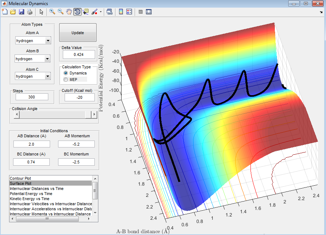Open the Atom B dropdown

[32, 59]
